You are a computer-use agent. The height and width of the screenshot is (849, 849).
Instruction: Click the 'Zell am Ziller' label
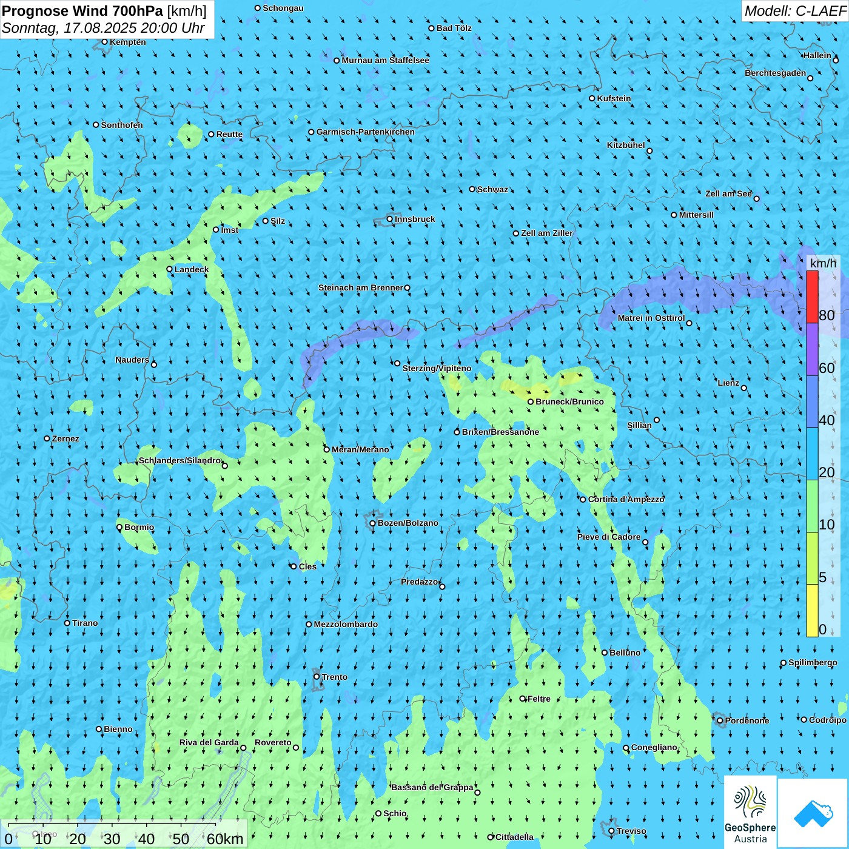547,233
